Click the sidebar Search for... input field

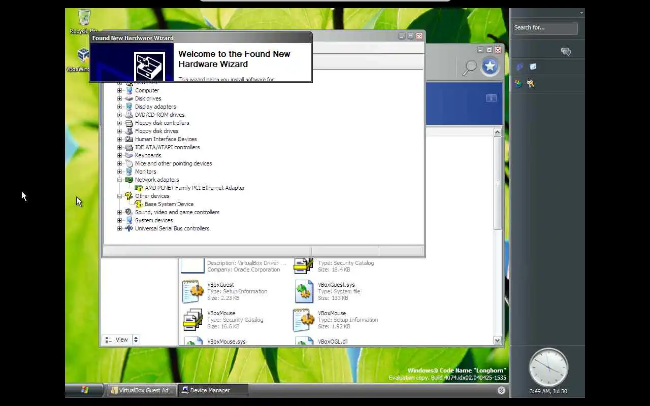tap(544, 28)
